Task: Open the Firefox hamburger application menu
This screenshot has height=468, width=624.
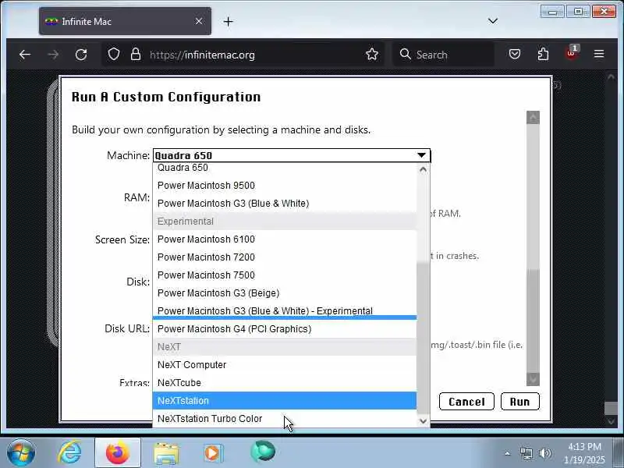Action: (x=599, y=54)
